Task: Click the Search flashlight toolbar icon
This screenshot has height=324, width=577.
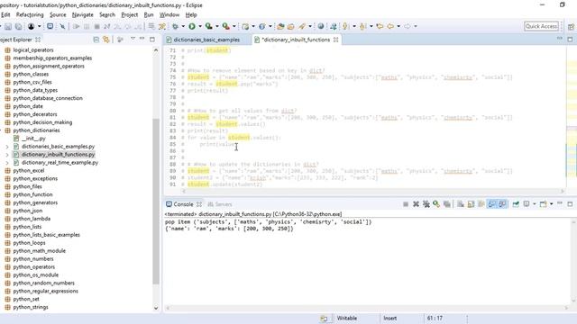Action: point(302,26)
